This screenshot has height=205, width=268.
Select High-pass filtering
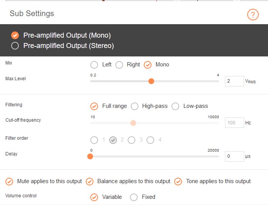135,106
